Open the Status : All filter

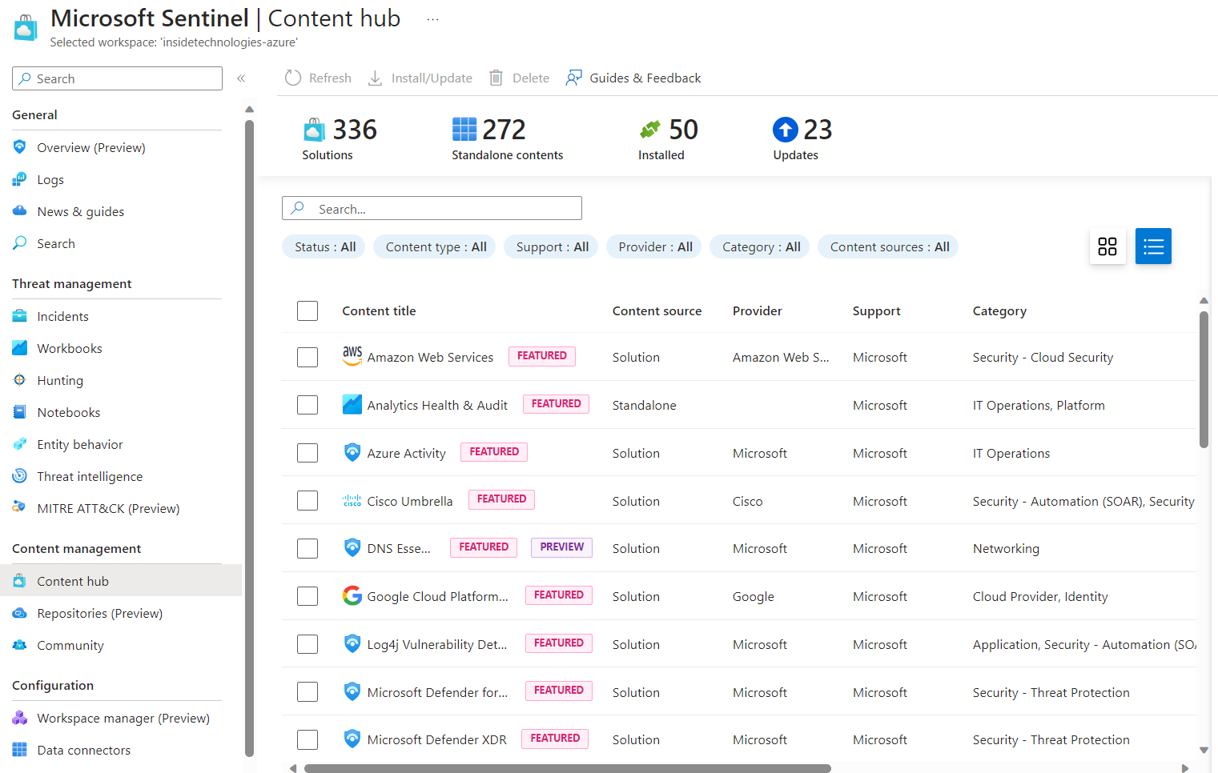coord(324,246)
